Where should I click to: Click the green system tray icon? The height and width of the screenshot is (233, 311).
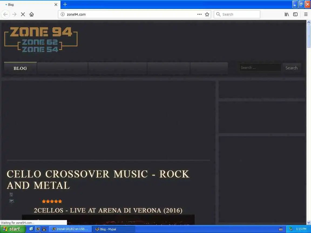click(x=291, y=229)
